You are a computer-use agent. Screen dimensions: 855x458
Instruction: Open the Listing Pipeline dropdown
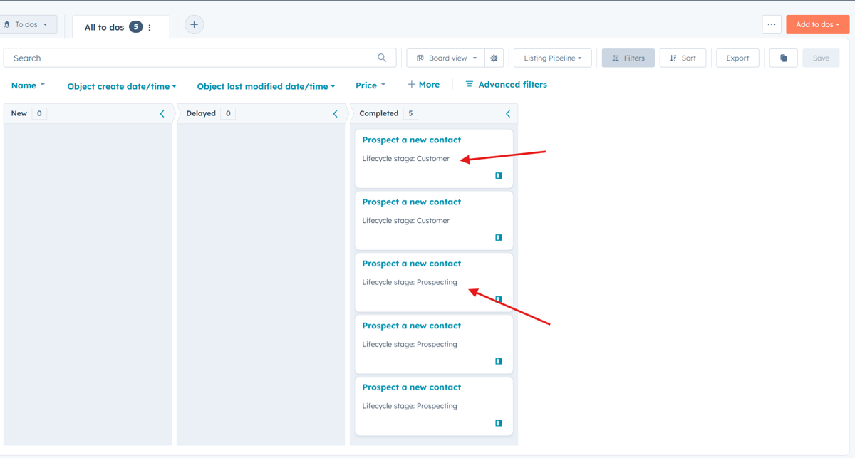pyautogui.click(x=552, y=58)
